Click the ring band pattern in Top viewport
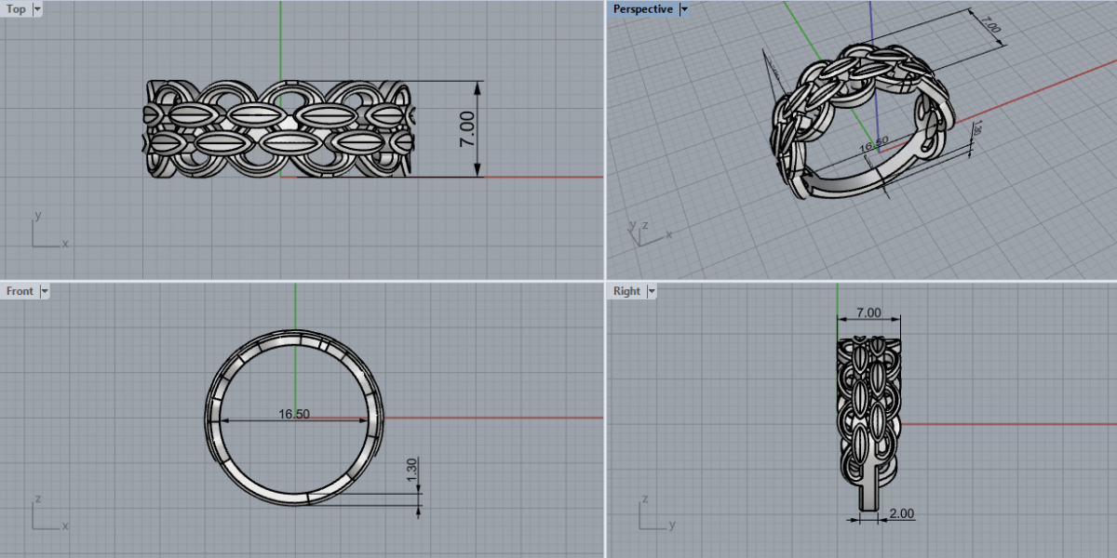 point(279,128)
